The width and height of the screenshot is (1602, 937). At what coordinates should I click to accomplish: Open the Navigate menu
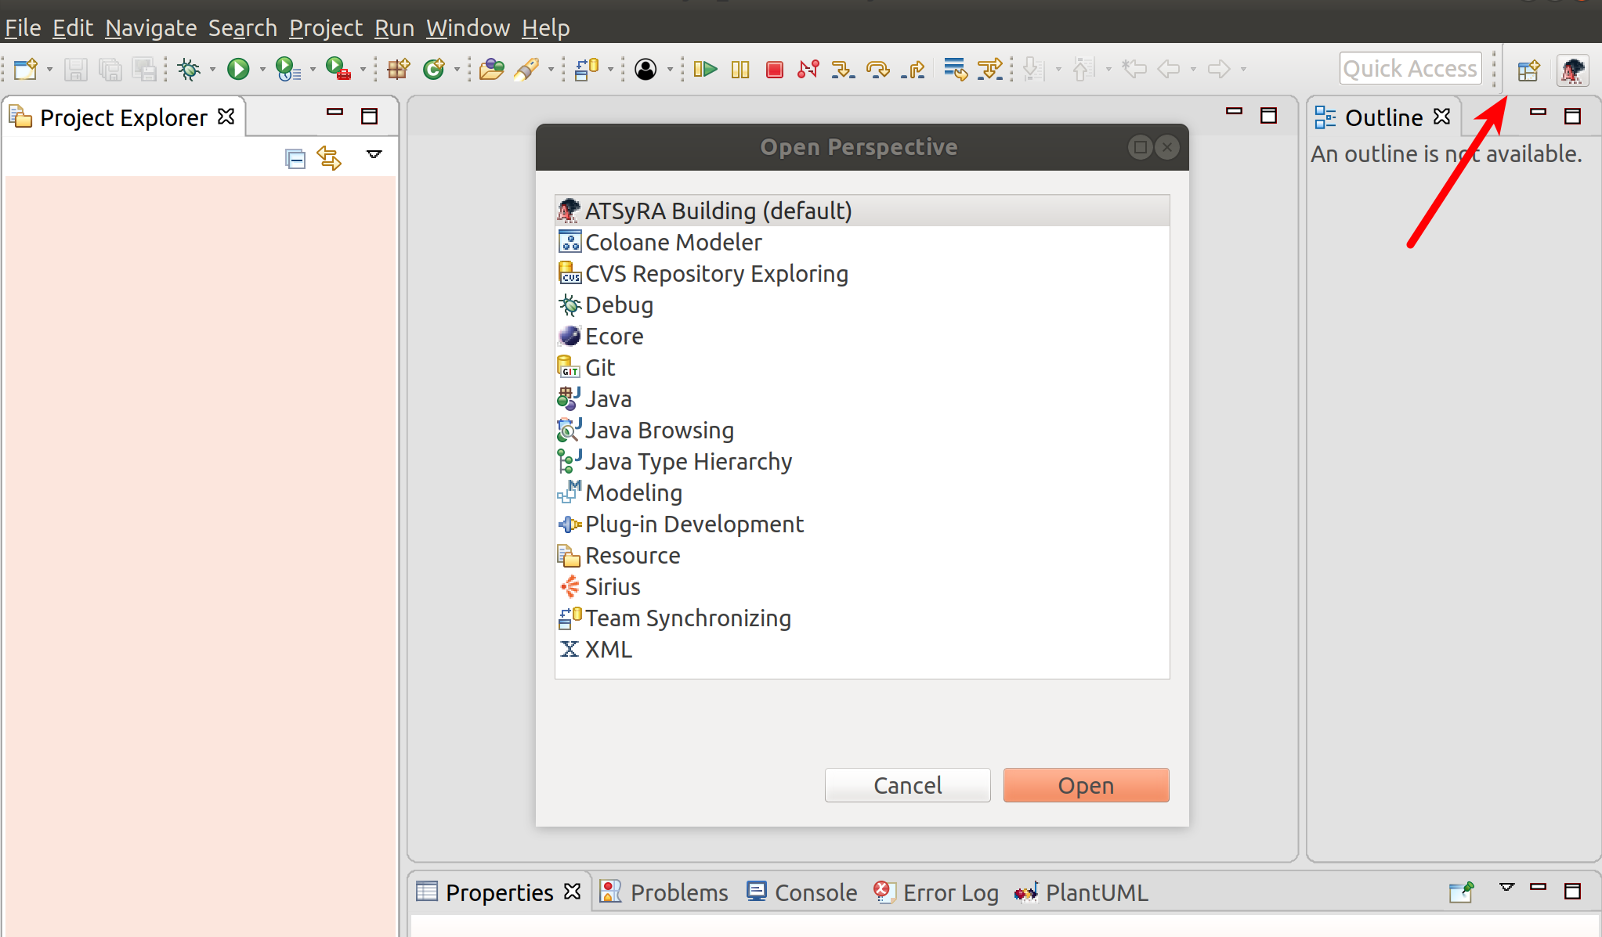(x=150, y=28)
